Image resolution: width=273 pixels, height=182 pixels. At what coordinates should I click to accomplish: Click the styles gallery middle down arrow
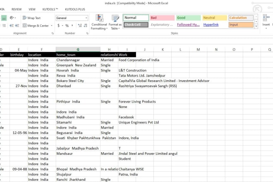[256, 22]
